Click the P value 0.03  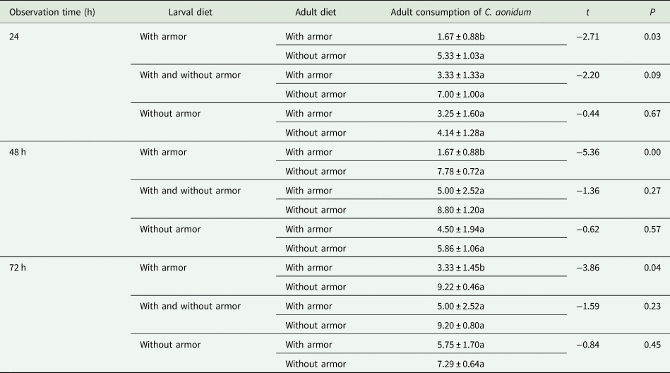[x=652, y=36]
